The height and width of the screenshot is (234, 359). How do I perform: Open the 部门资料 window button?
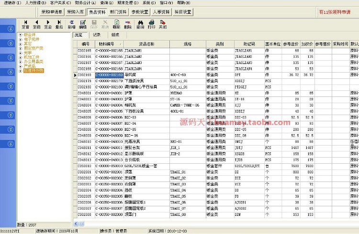point(118,12)
